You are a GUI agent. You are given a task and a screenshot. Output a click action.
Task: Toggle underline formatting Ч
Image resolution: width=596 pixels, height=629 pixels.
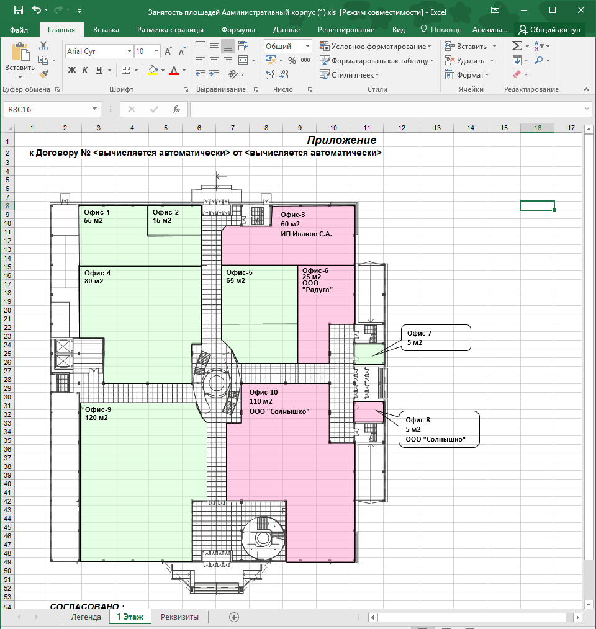99,70
